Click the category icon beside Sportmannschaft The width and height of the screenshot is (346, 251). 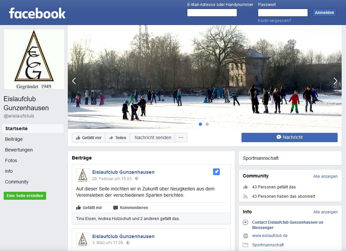[245, 245]
